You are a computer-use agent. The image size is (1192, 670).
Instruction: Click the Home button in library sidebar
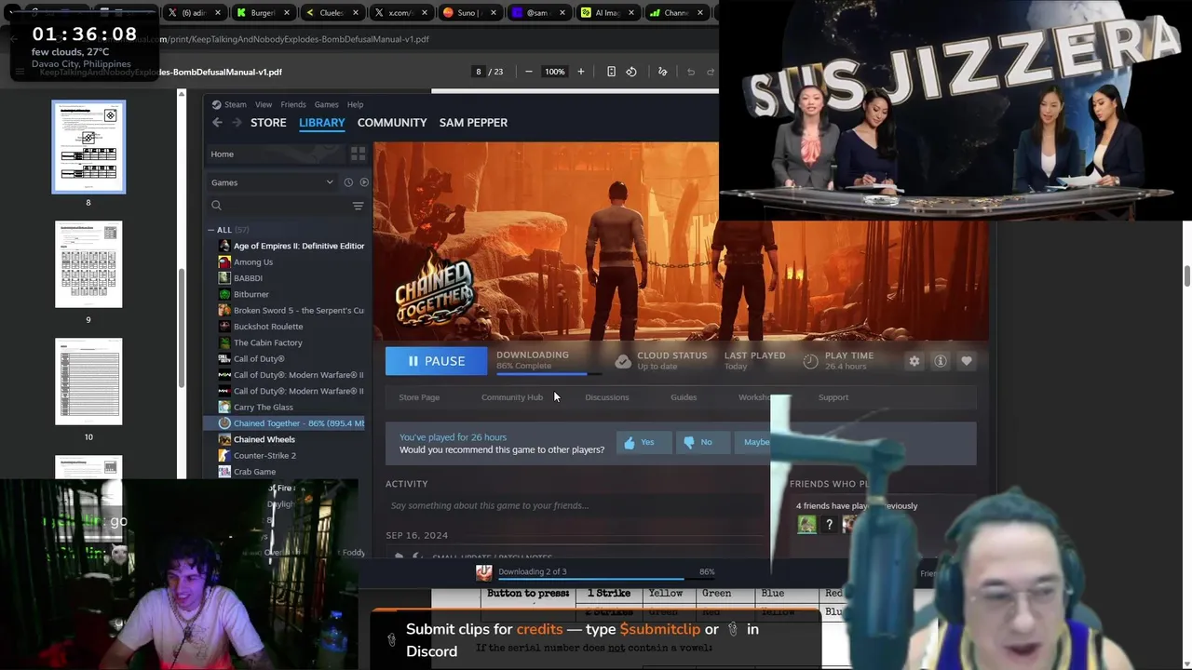pyautogui.click(x=276, y=154)
